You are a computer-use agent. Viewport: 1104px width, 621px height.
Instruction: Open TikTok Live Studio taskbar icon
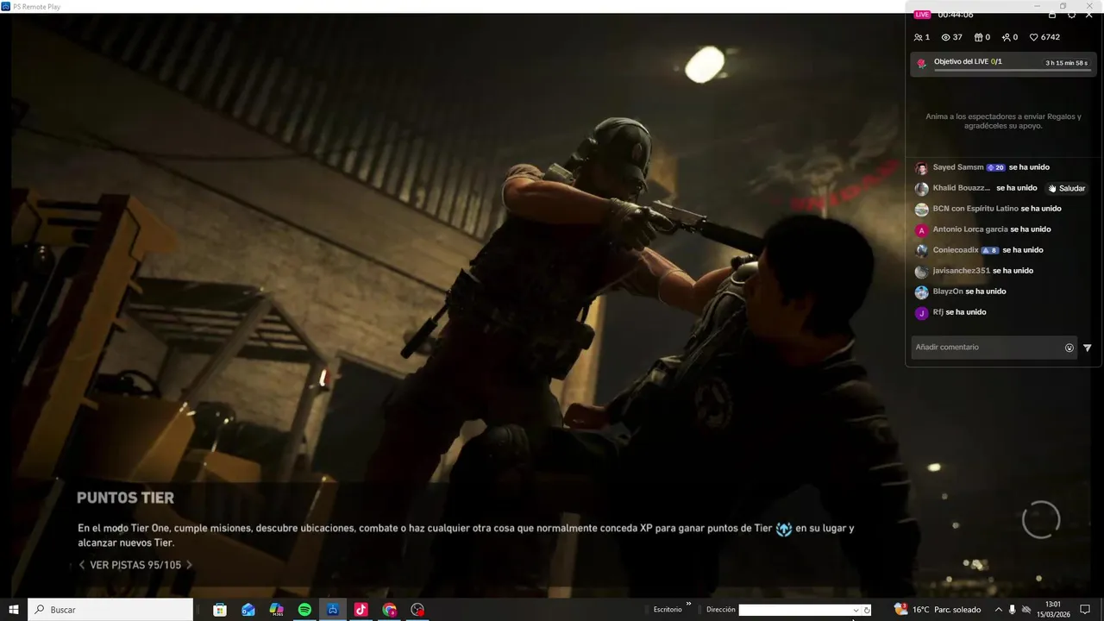[x=361, y=610]
